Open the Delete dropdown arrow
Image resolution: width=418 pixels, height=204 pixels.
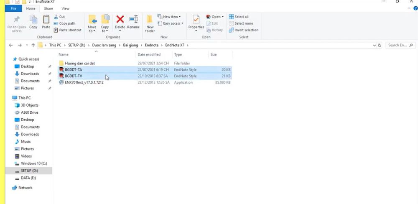click(120, 31)
